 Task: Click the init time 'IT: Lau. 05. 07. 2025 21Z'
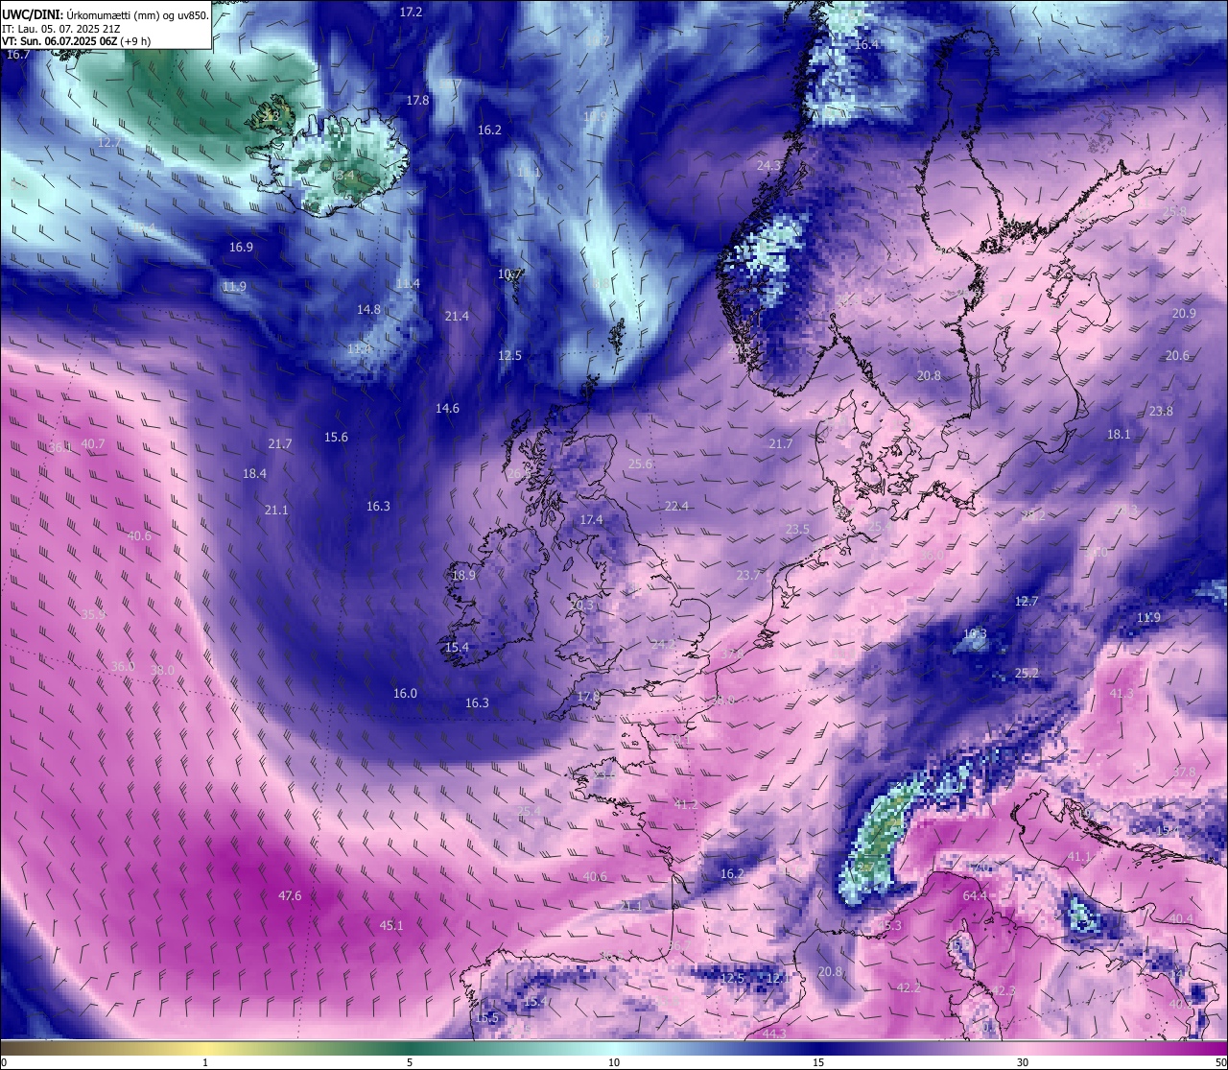(60, 28)
